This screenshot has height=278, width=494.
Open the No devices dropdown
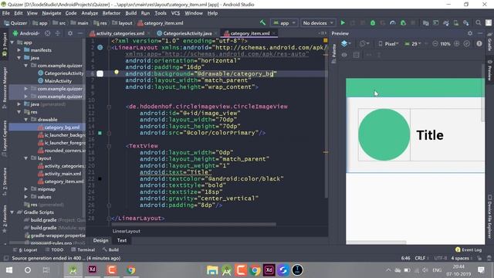click(x=318, y=22)
